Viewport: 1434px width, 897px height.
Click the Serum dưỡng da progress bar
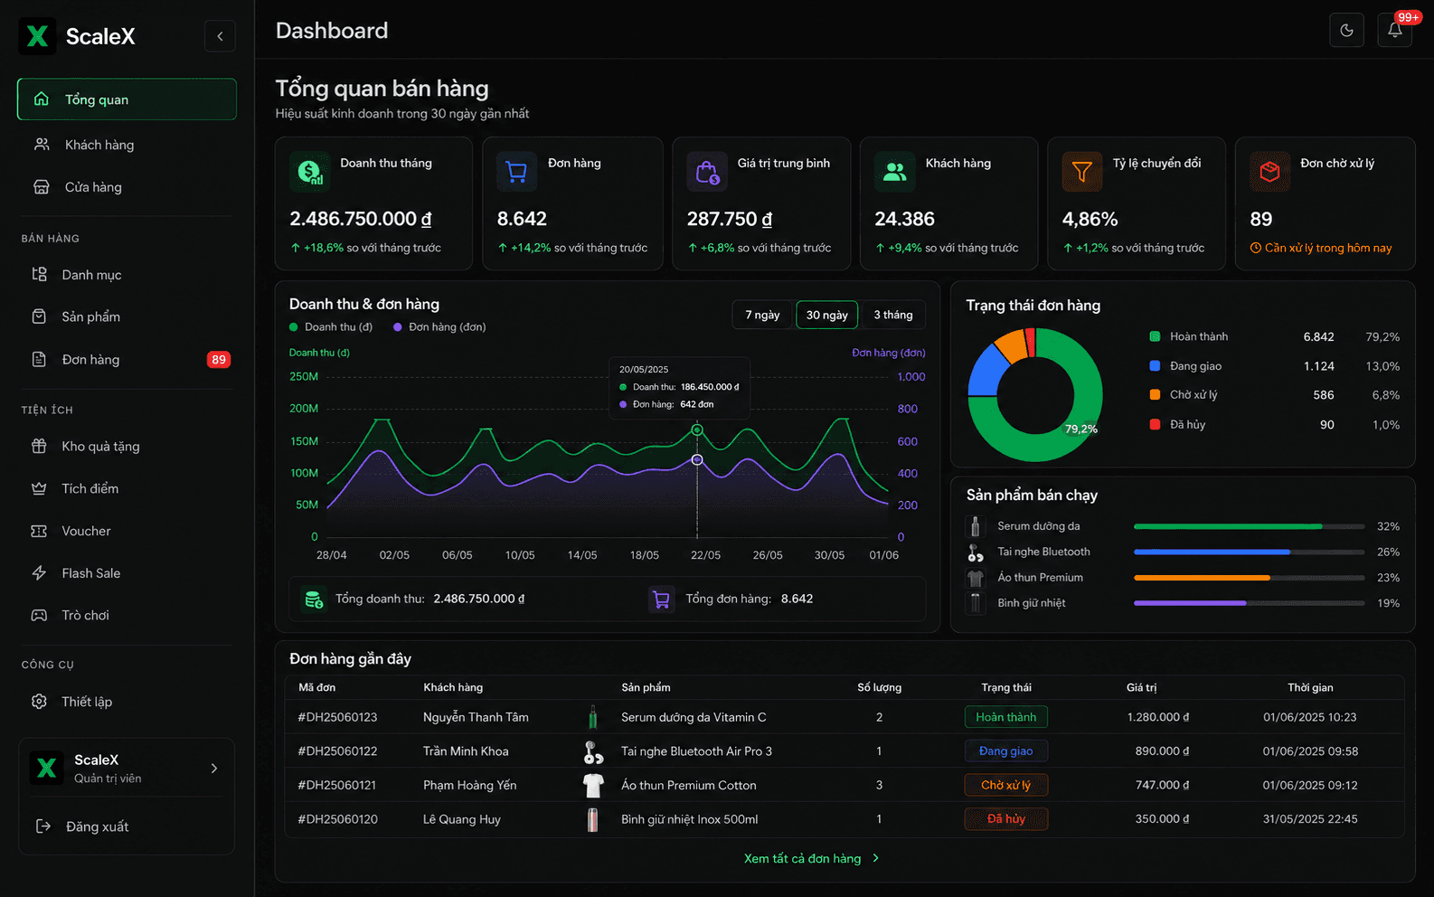click(x=1250, y=526)
